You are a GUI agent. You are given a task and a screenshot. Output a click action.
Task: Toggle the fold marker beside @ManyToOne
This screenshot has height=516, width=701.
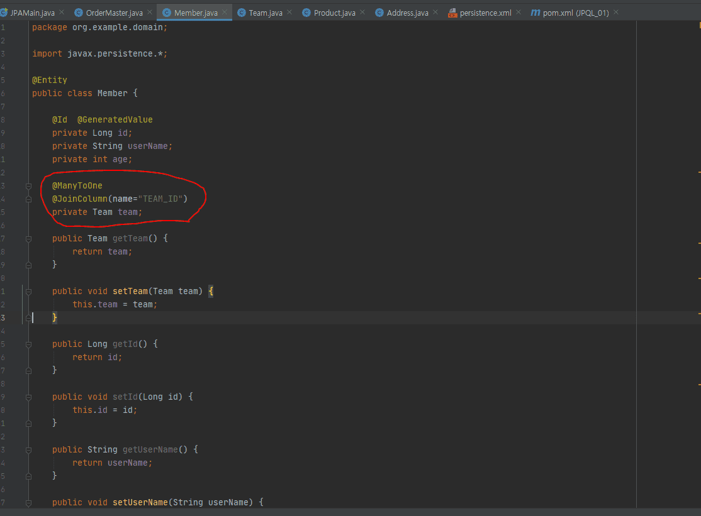28,186
